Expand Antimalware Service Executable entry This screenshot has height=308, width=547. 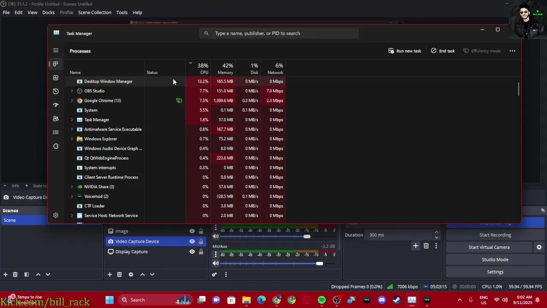72,129
